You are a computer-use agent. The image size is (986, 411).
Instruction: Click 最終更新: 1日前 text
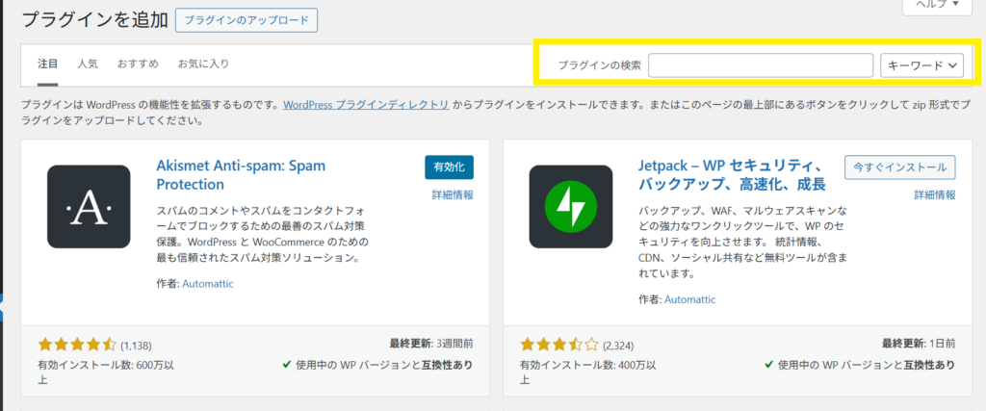[x=918, y=344]
